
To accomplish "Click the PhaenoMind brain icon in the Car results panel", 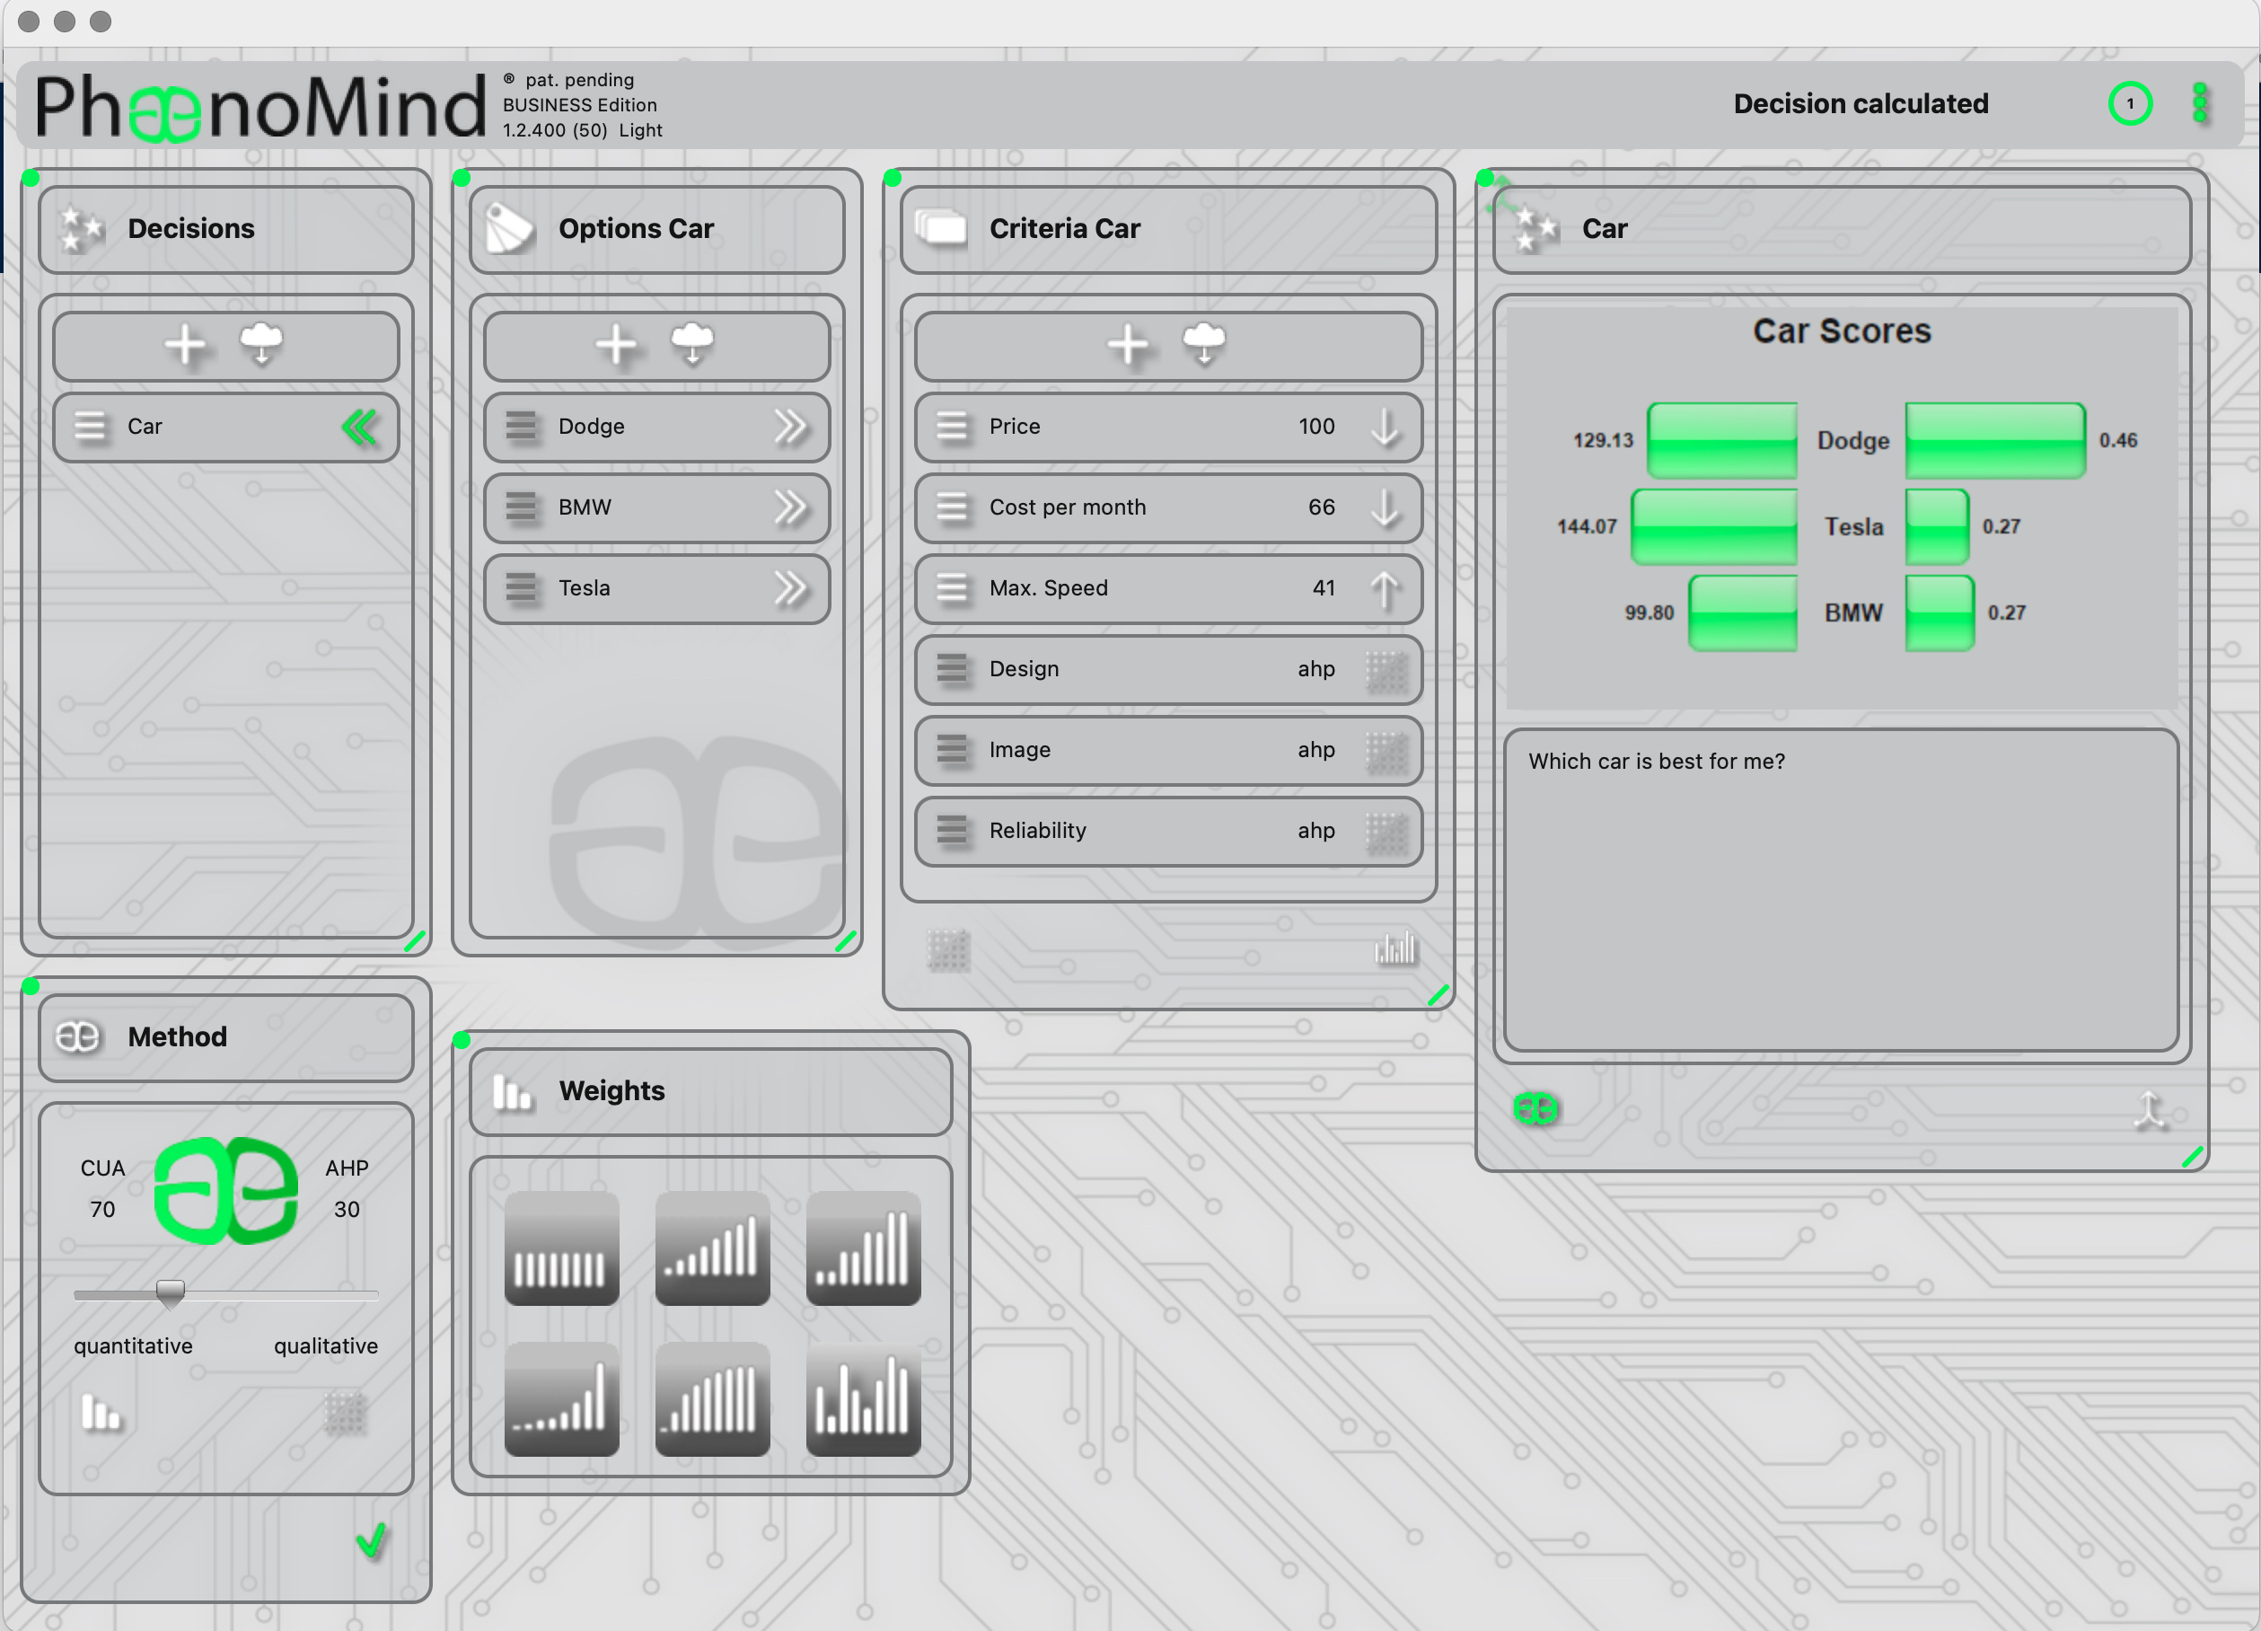I will (1535, 1106).
